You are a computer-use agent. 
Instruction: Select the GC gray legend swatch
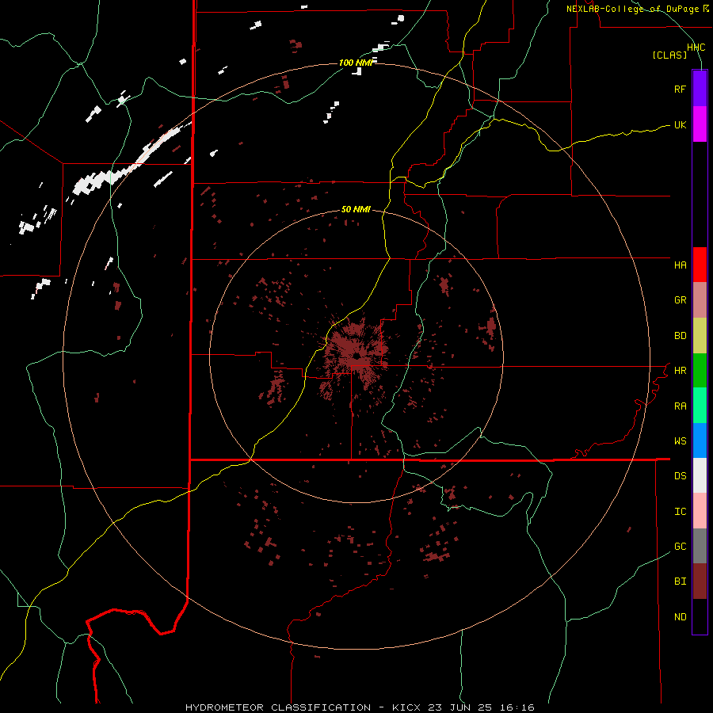coord(700,546)
